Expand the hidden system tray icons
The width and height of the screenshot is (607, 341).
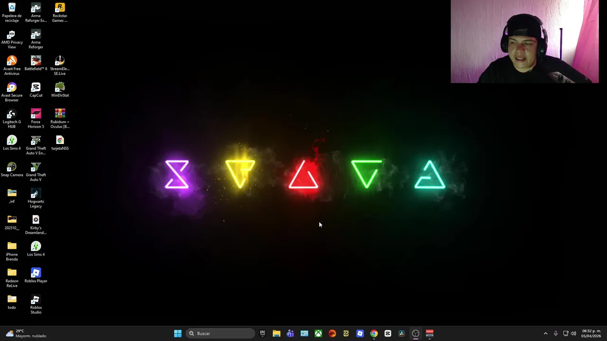coord(545,333)
